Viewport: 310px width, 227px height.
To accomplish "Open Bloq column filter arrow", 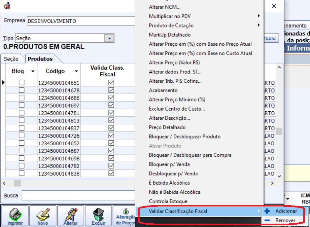I will [x=33, y=71].
